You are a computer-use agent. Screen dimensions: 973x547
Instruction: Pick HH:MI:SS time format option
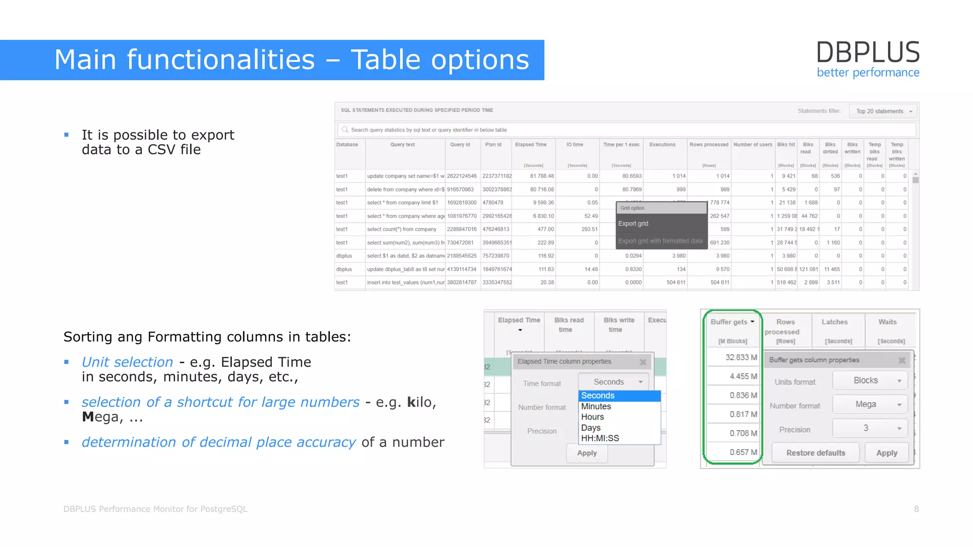click(x=600, y=438)
